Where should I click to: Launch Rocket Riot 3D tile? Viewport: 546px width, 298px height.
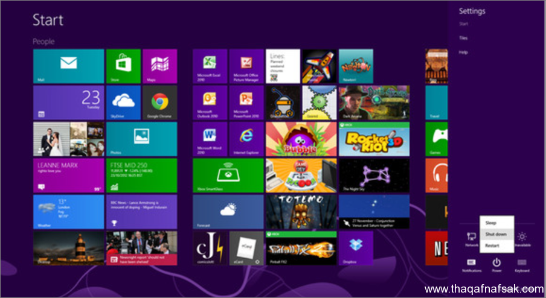click(374, 139)
